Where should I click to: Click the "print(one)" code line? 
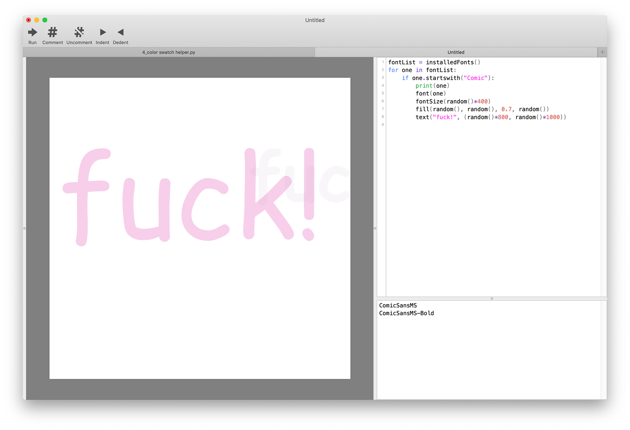click(x=432, y=86)
